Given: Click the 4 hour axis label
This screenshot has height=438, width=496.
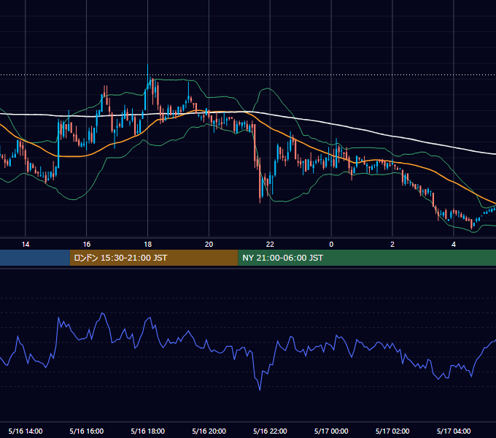Looking at the screenshot, I should click(454, 245).
